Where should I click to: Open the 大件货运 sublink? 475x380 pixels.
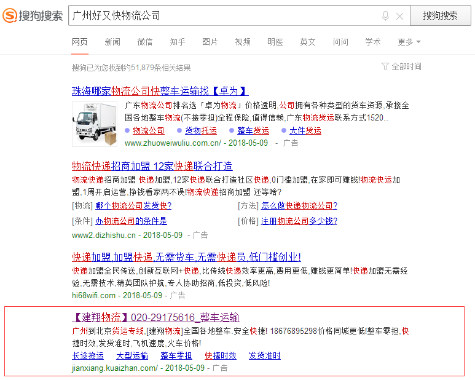pos(305,130)
